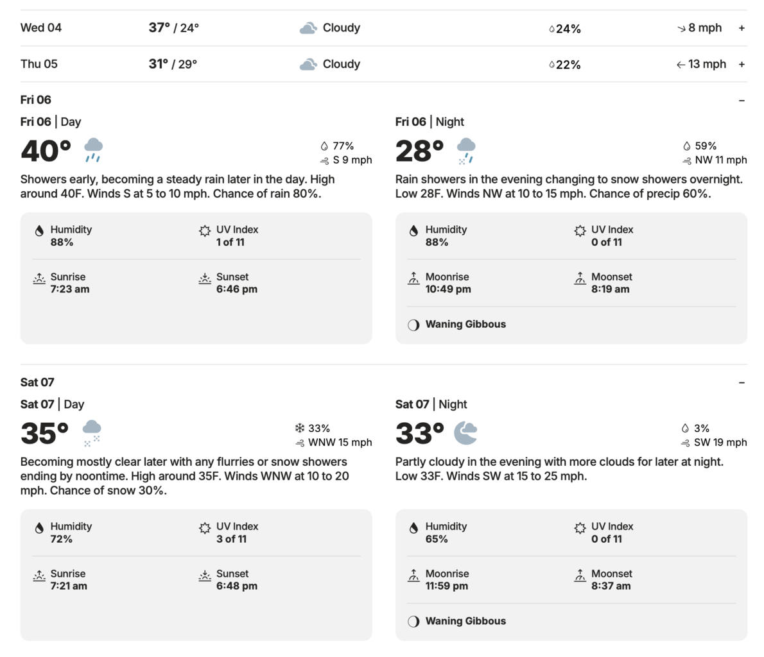Viewport: 764px width, 657px height.
Task: Expand the Thu 05 forecast row
Action: point(742,64)
